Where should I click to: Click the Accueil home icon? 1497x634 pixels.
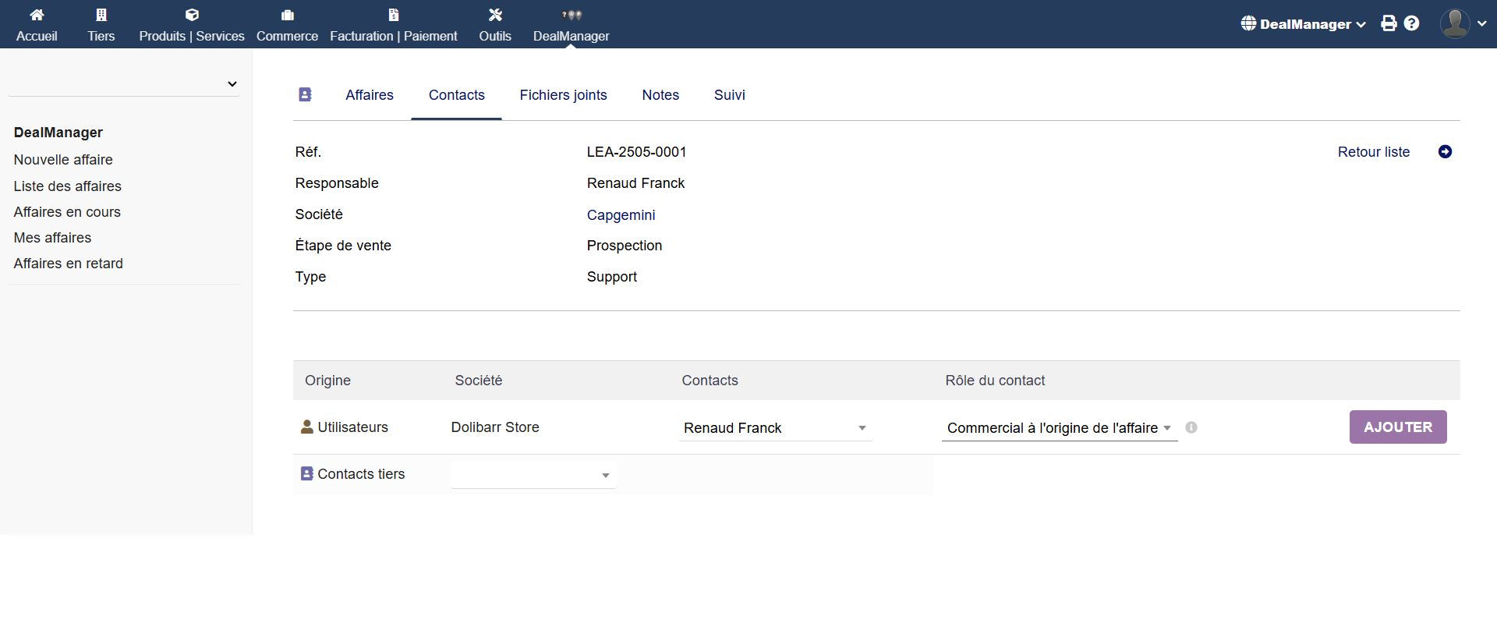pos(37,15)
